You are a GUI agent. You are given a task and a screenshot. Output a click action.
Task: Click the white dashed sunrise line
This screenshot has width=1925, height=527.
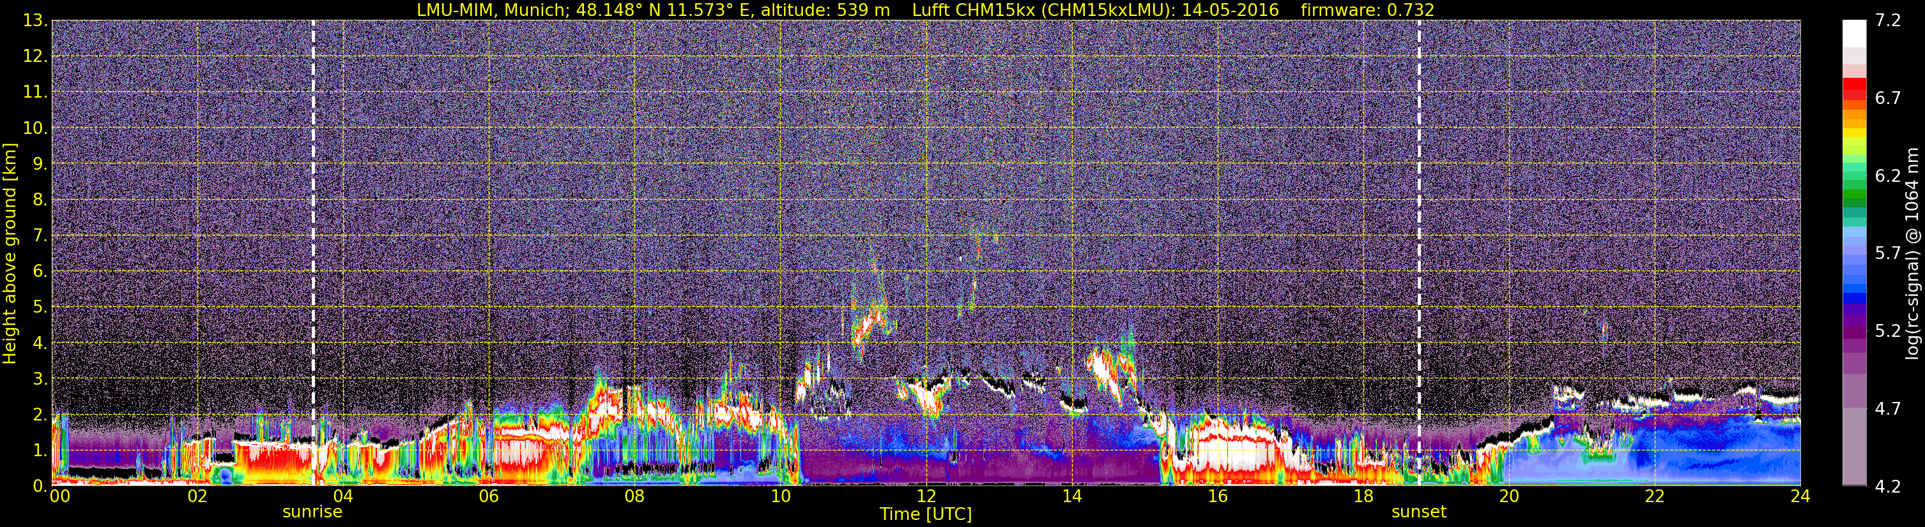pyautogui.click(x=313, y=252)
